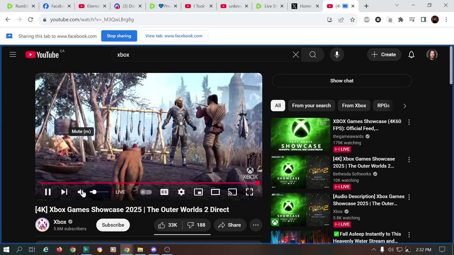Screen dimensions: 454x255
Task: Open options for Audio Description video
Action: pos(409,197)
